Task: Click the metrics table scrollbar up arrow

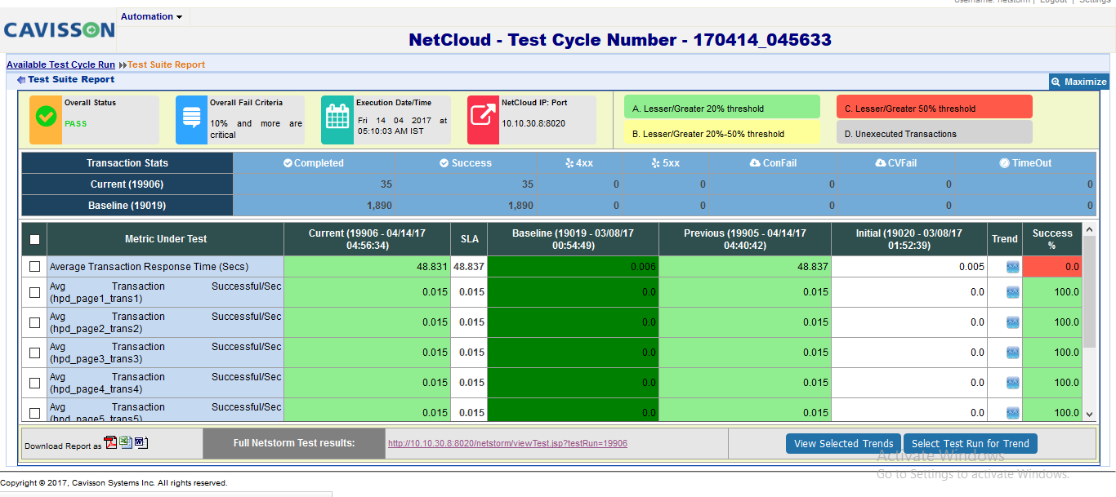Action: [1089, 229]
